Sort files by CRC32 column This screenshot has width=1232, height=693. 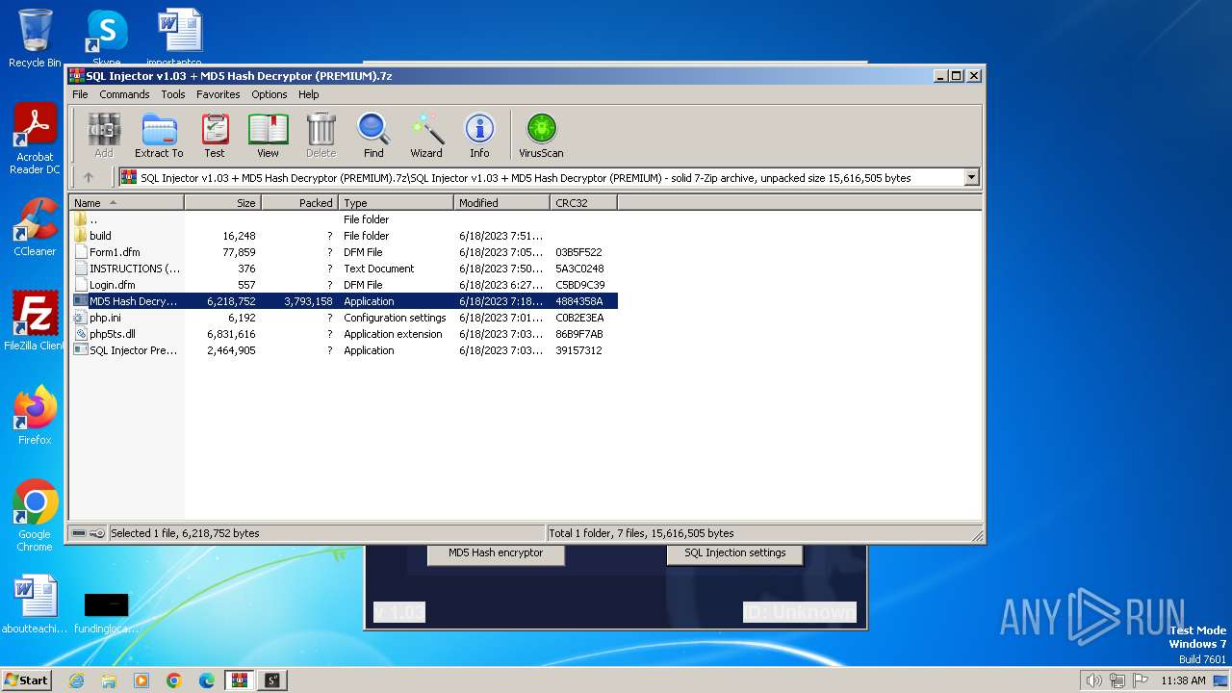[x=583, y=203]
